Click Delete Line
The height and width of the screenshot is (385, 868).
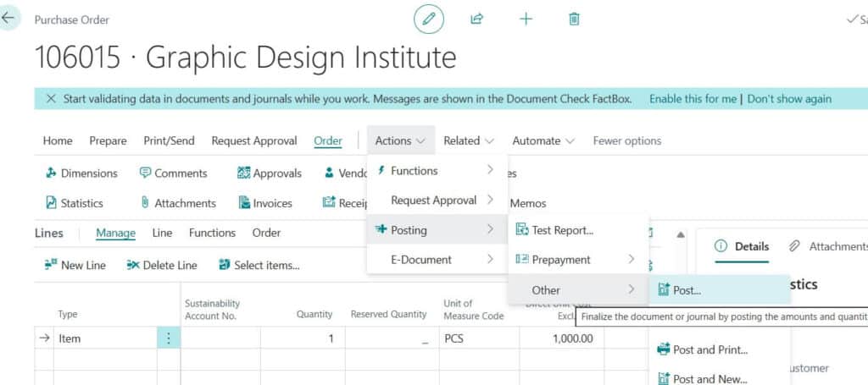[x=162, y=265]
